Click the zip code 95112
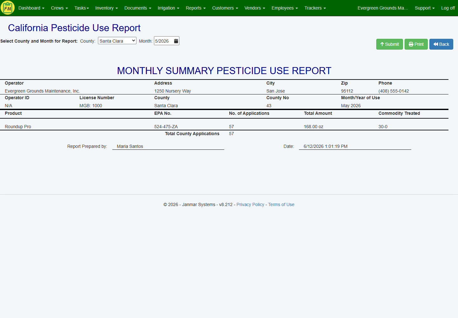This screenshot has width=458, height=318. coord(347,91)
